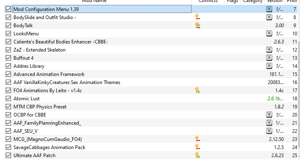Toggle SavageCabbages Animation Pack checkbox
Screen dimensions: 300x160
[8, 147]
